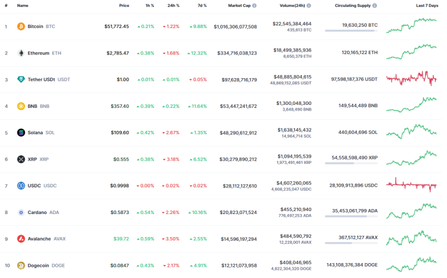Open Bitcoin's 7-day price chart
This screenshot has width=447, height=278.
pos(412,25)
